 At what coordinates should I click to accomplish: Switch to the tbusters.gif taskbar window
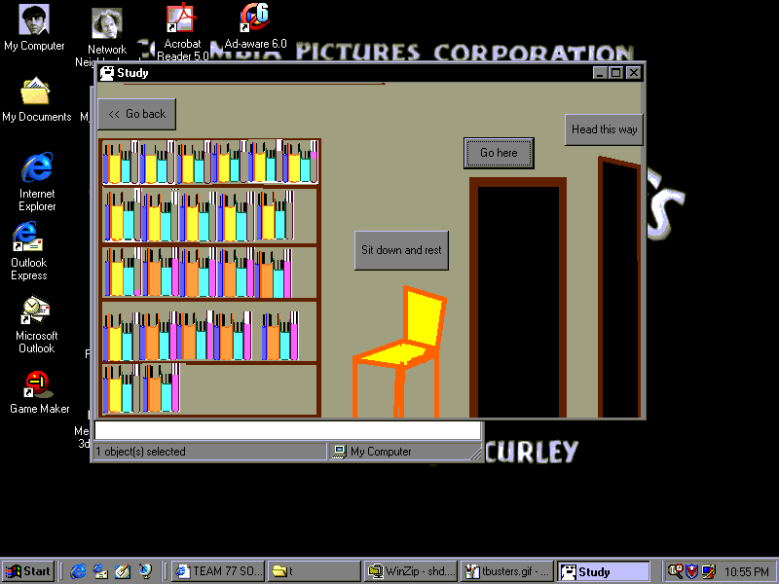click(x=506, y=571)
